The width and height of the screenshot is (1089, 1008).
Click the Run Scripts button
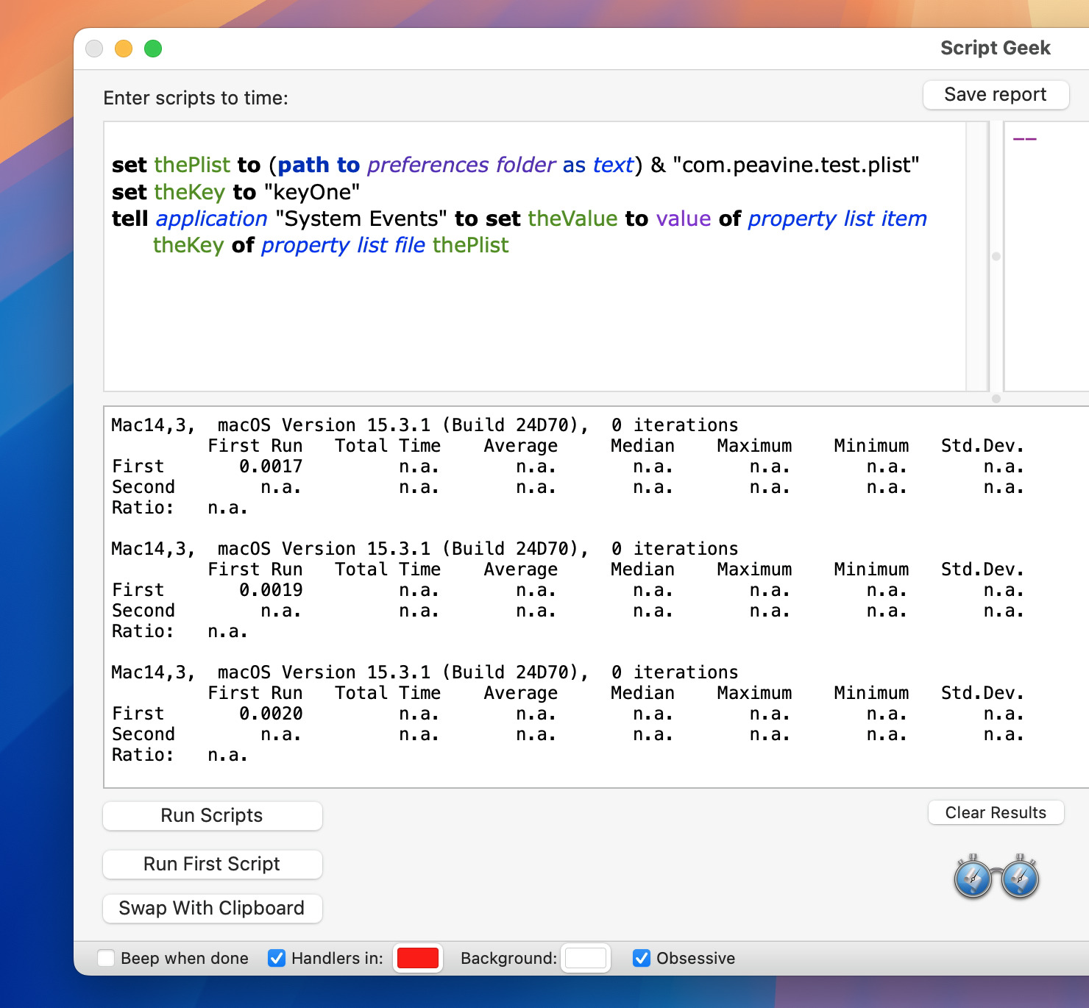tap(212, 815)
